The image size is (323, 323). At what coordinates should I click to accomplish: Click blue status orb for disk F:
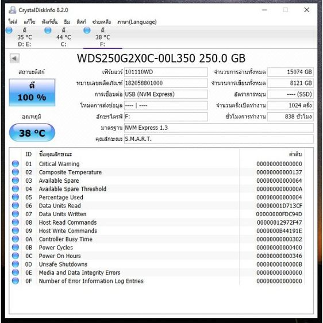click(x=87, y=30)
